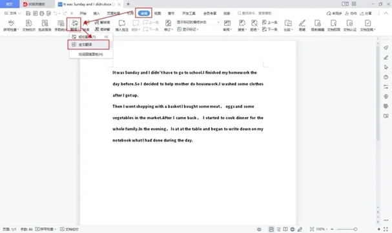Open the 文件 File menu
Viewport: 392px width, 233px height.
click(12, 14)
